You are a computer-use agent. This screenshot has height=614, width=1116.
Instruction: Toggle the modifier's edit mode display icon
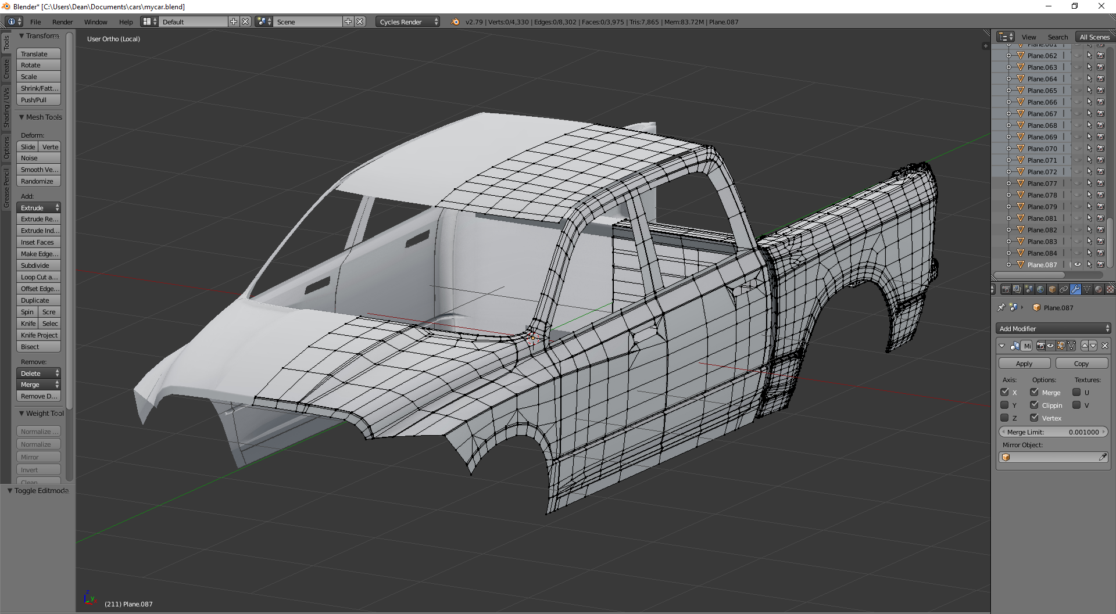tap(1061, 346)
